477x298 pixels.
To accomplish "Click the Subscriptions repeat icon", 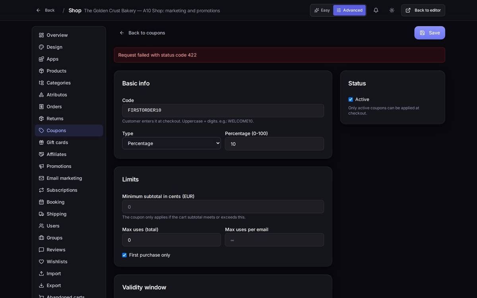I will point(41,190).
